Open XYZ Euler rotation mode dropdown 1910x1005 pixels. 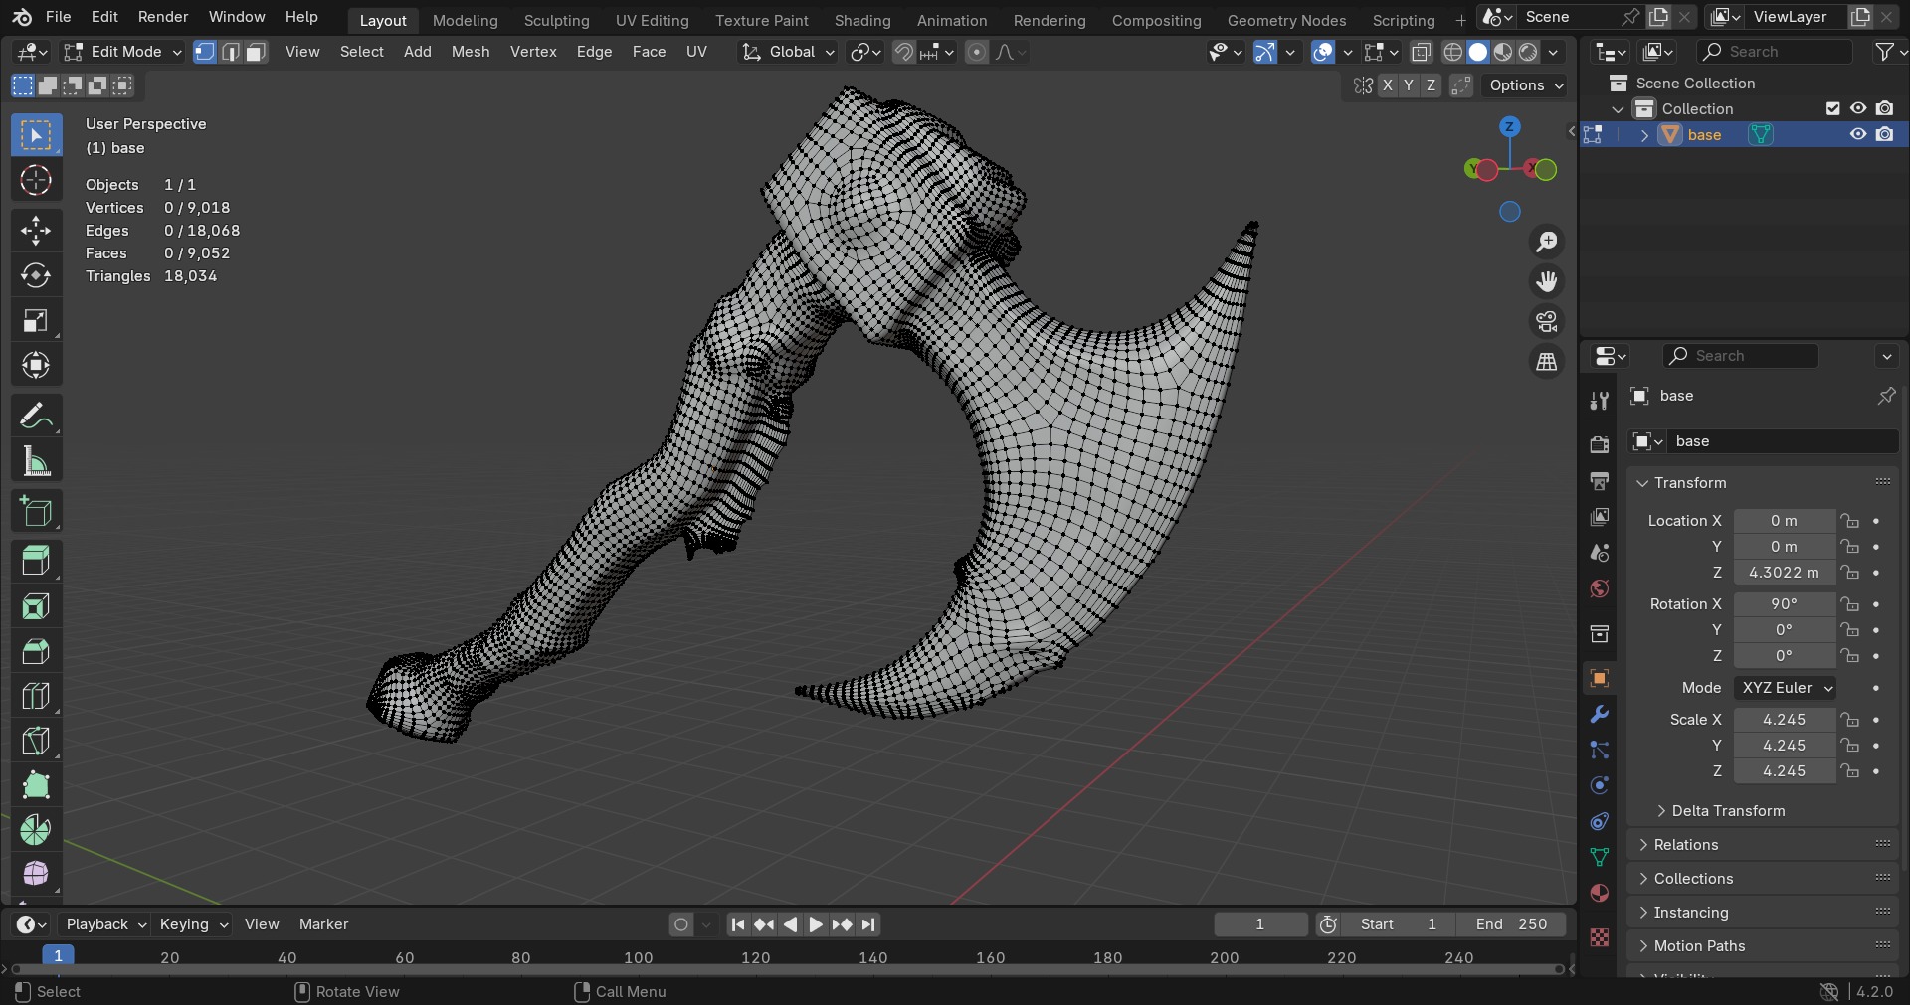[x=1786, y=688]
